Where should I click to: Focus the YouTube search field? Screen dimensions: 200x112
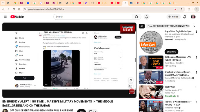click(93, 17)
